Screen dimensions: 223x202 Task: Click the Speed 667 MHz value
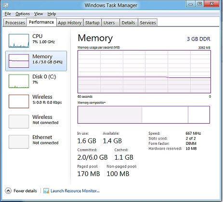point(193,133)
